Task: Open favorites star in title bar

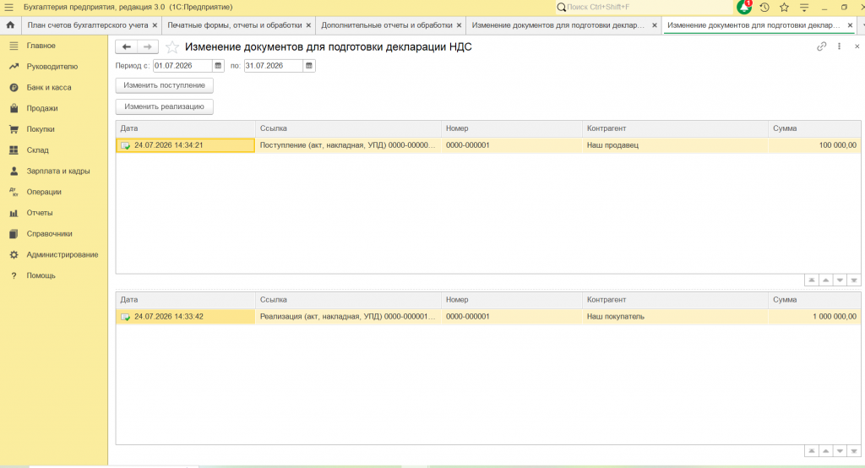Action: (x=784, y=7)
